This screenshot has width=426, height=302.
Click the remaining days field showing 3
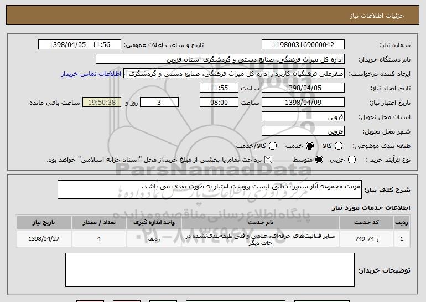click(x=159, y=103)
